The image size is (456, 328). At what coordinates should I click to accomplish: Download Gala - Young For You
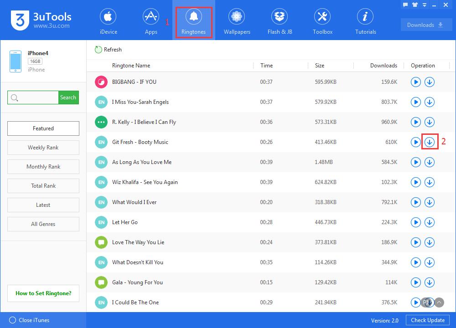430,282
